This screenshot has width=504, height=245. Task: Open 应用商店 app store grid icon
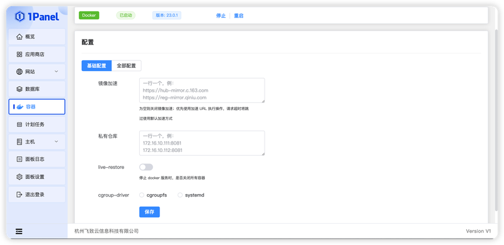coord(20,54)
